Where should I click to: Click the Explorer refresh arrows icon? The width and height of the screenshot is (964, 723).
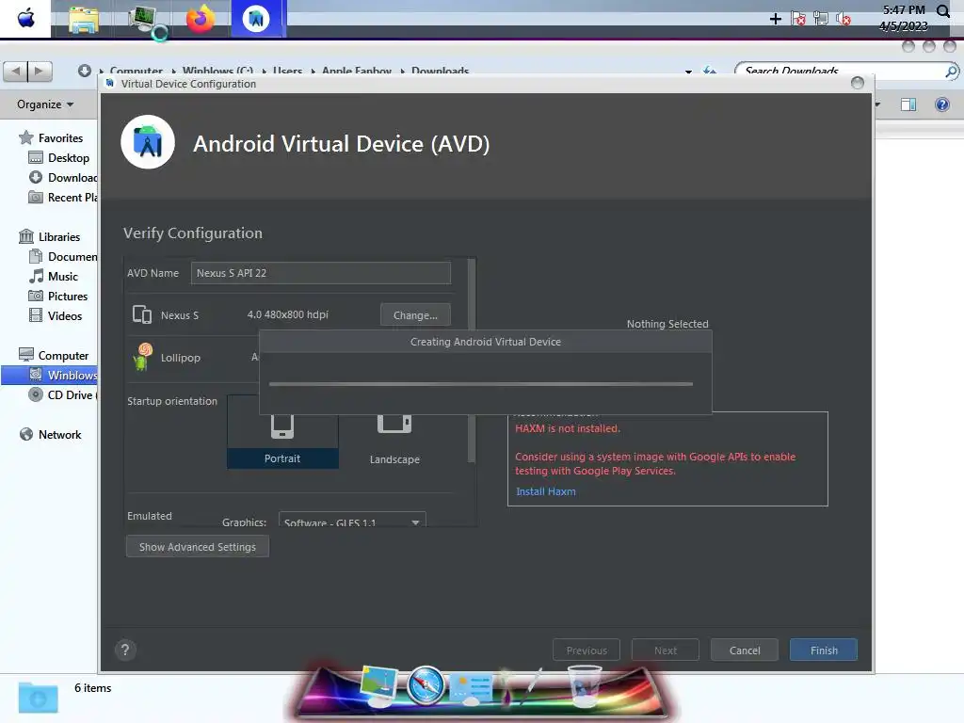[710, 71]
